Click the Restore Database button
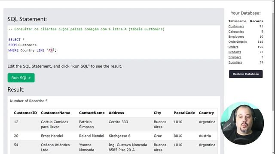 (x=246, y=74)
